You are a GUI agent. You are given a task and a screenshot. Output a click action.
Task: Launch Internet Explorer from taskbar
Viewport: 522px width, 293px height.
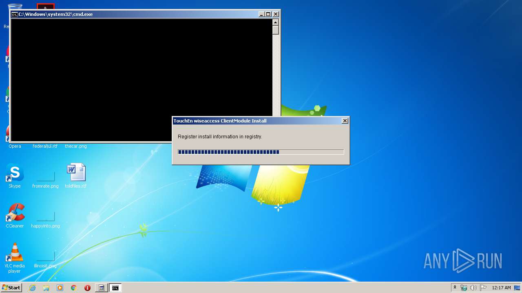[x=32, y=288]
